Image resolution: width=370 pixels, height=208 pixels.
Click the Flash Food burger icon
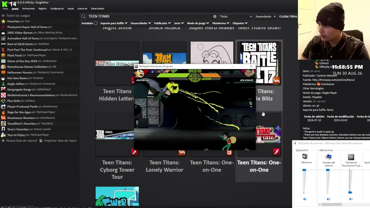pyautogui.click(x=3, y=55)
